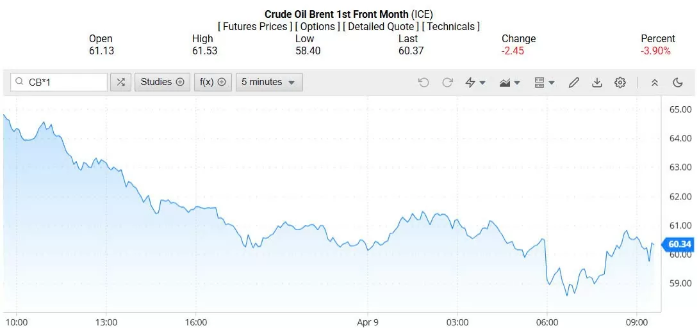Image resolution: width=699 pixels, height=328 pixels.
Task: Go to the Options page
Action: tap(318, 26)
